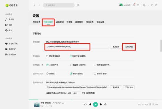Click the QQ音乐 logo

tap(11, 5)
